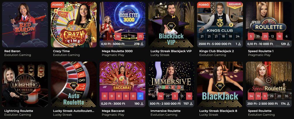The height and width of the screenshot is (119, 294).
Task: Click the FORRÓ badge on Crazy Time
Action: coord(56,5)
